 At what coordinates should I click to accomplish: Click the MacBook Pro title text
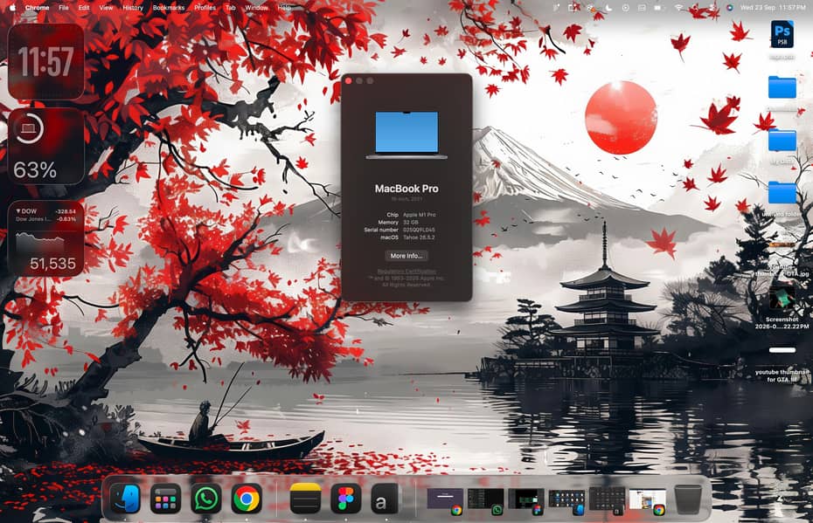pos(406,189)
